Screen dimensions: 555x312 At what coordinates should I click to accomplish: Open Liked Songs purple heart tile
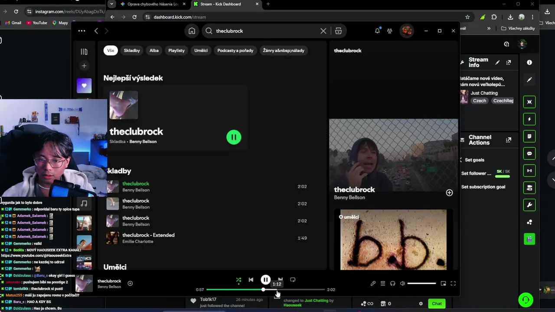pyautogui.click(x=84, y=85)
